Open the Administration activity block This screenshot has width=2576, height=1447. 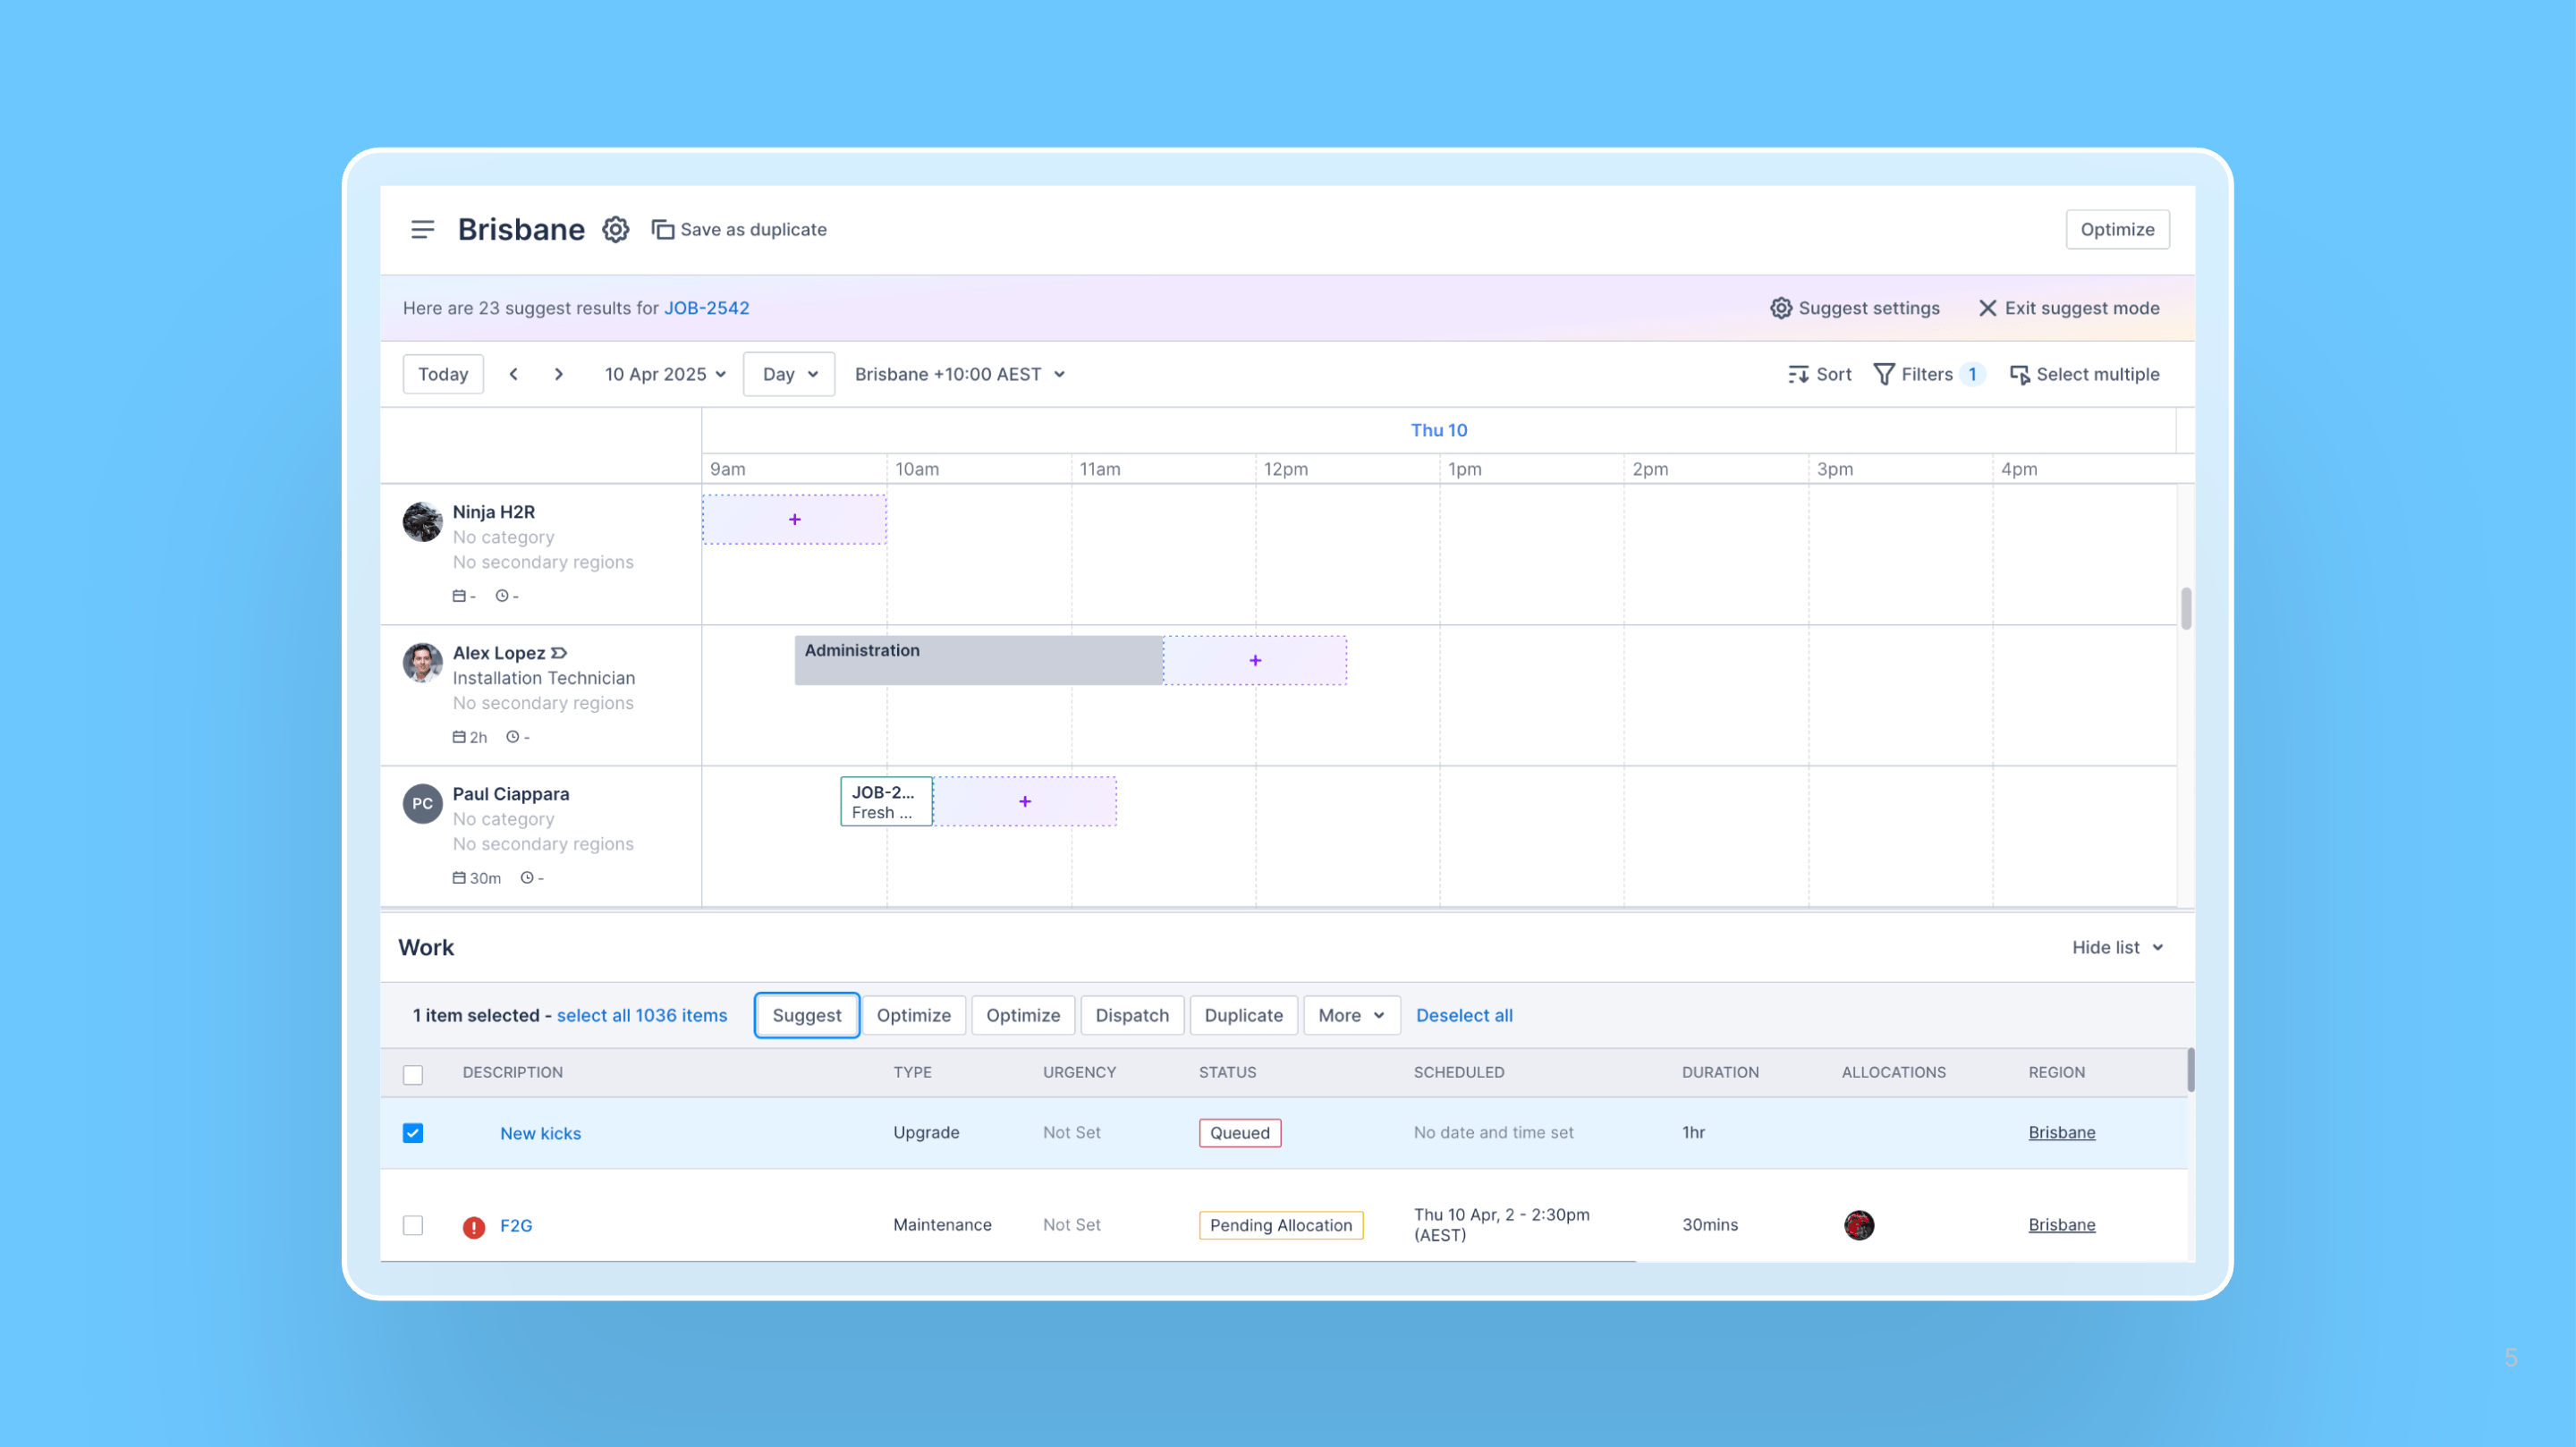[x=978, y=660]
